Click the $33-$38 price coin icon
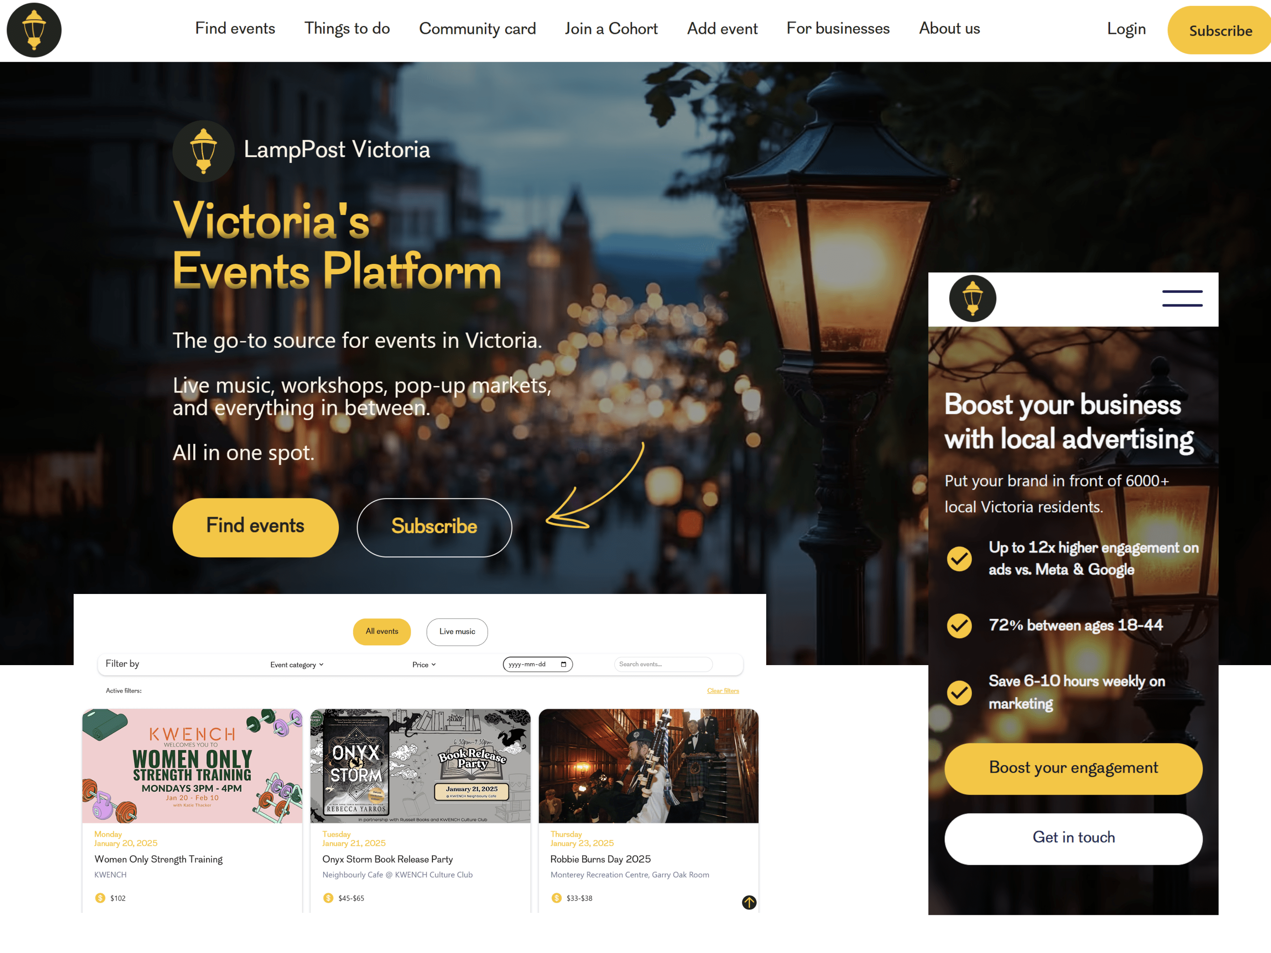 [556, 897]
